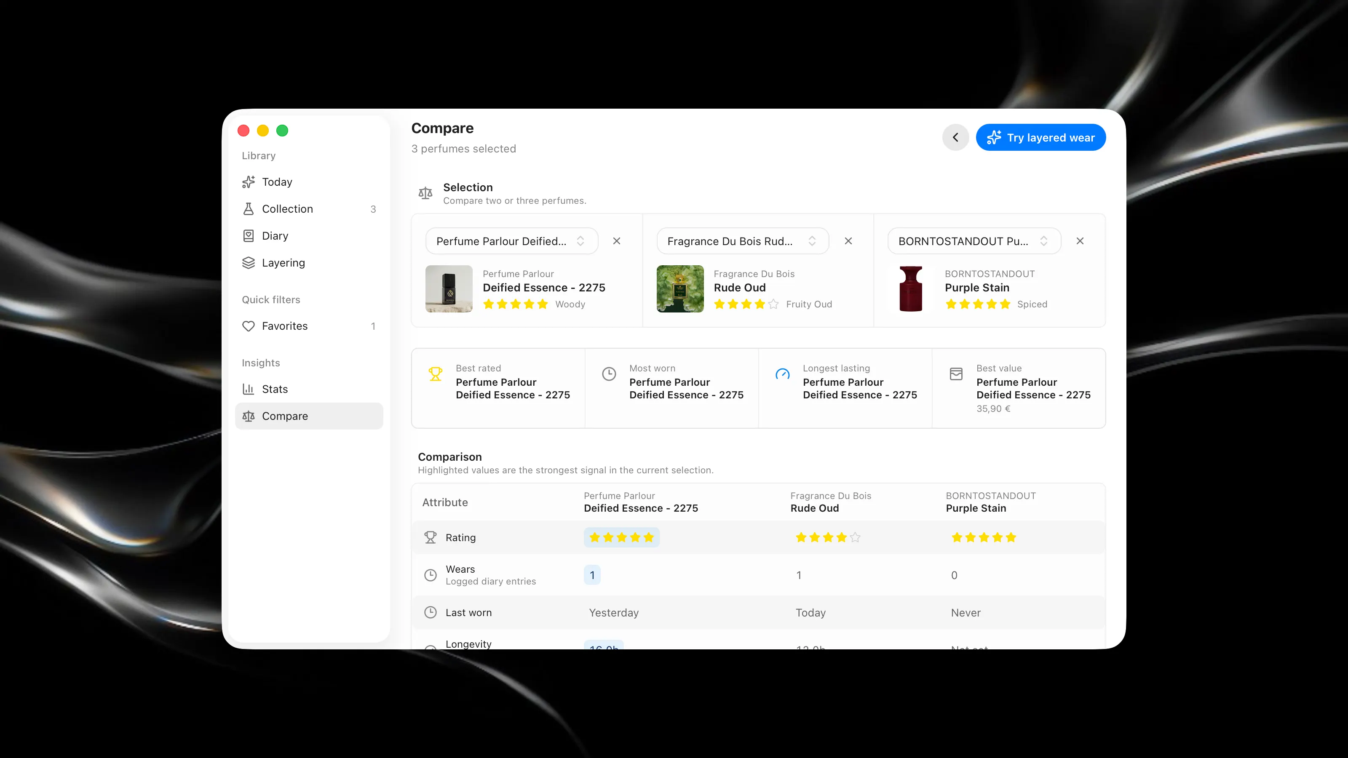Click the Purple Stain column header in table

point(991,502)
